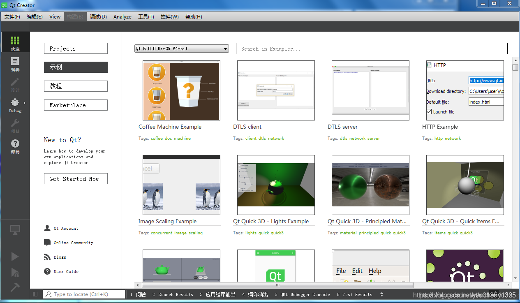Open the Welcome mode in sidebar
Viewport: 520px width, 303px height.
[15, 42]
